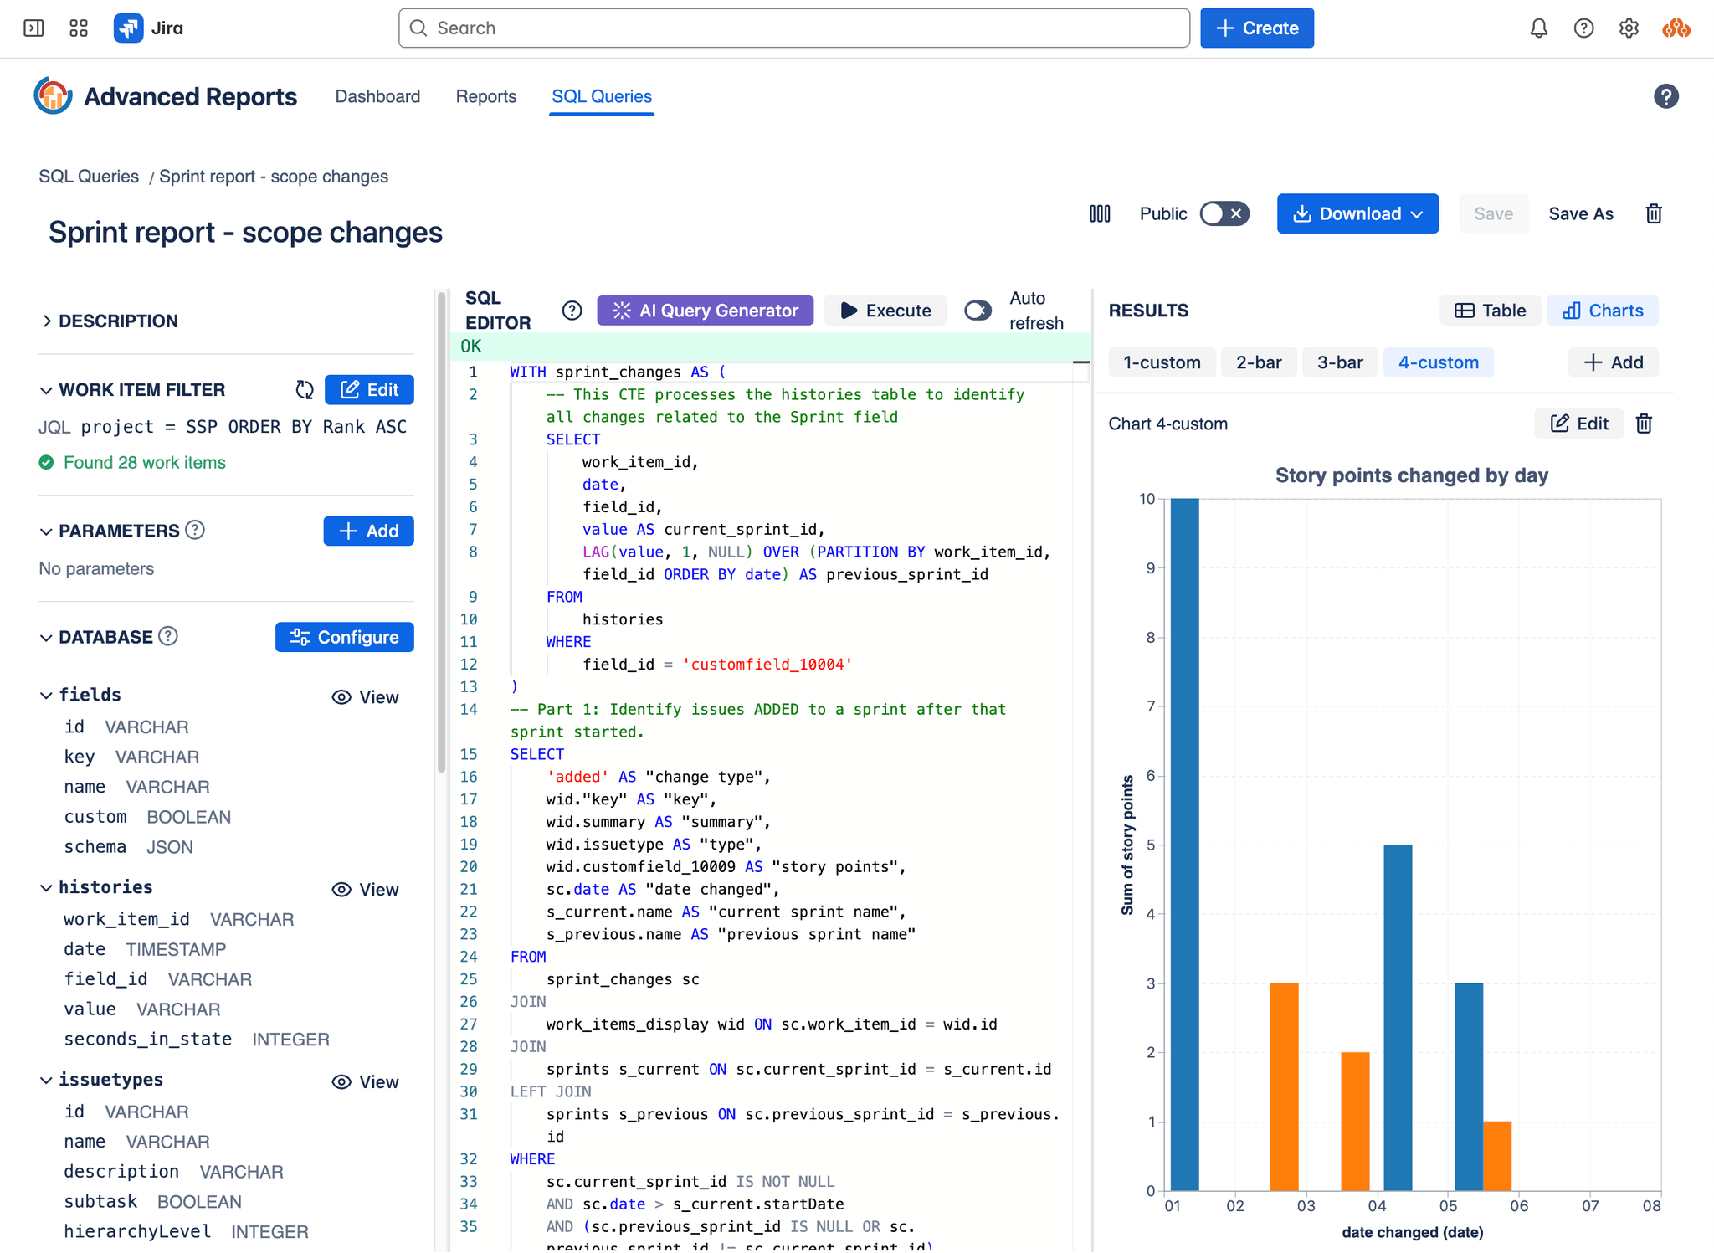This screenshot has height=1253, width=1714.
Task: Collapse the issuetypes table tree
Action: click(46, 1080)
